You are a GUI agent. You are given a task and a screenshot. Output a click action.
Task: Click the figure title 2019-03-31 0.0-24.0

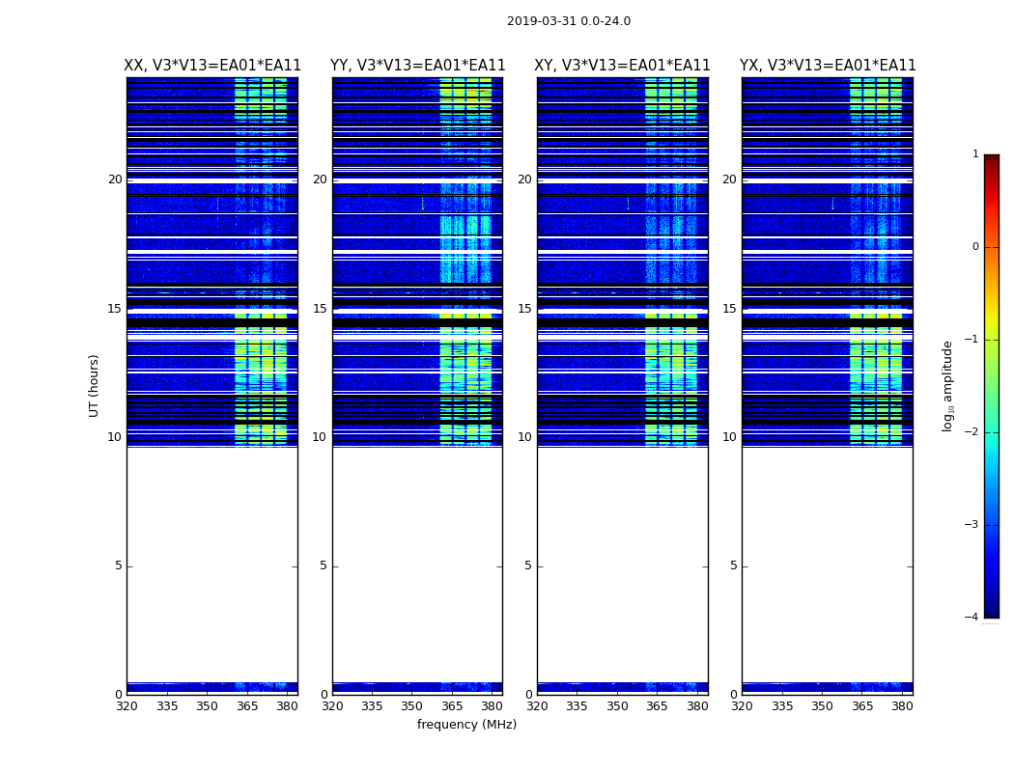(569, 21)
